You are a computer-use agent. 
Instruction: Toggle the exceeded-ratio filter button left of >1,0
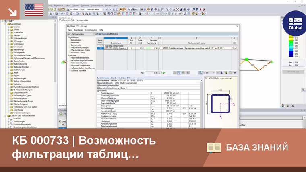pos(201,73)
